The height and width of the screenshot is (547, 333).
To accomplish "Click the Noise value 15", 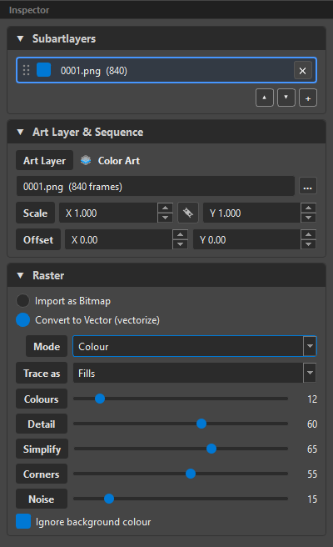I will [312, 499].
